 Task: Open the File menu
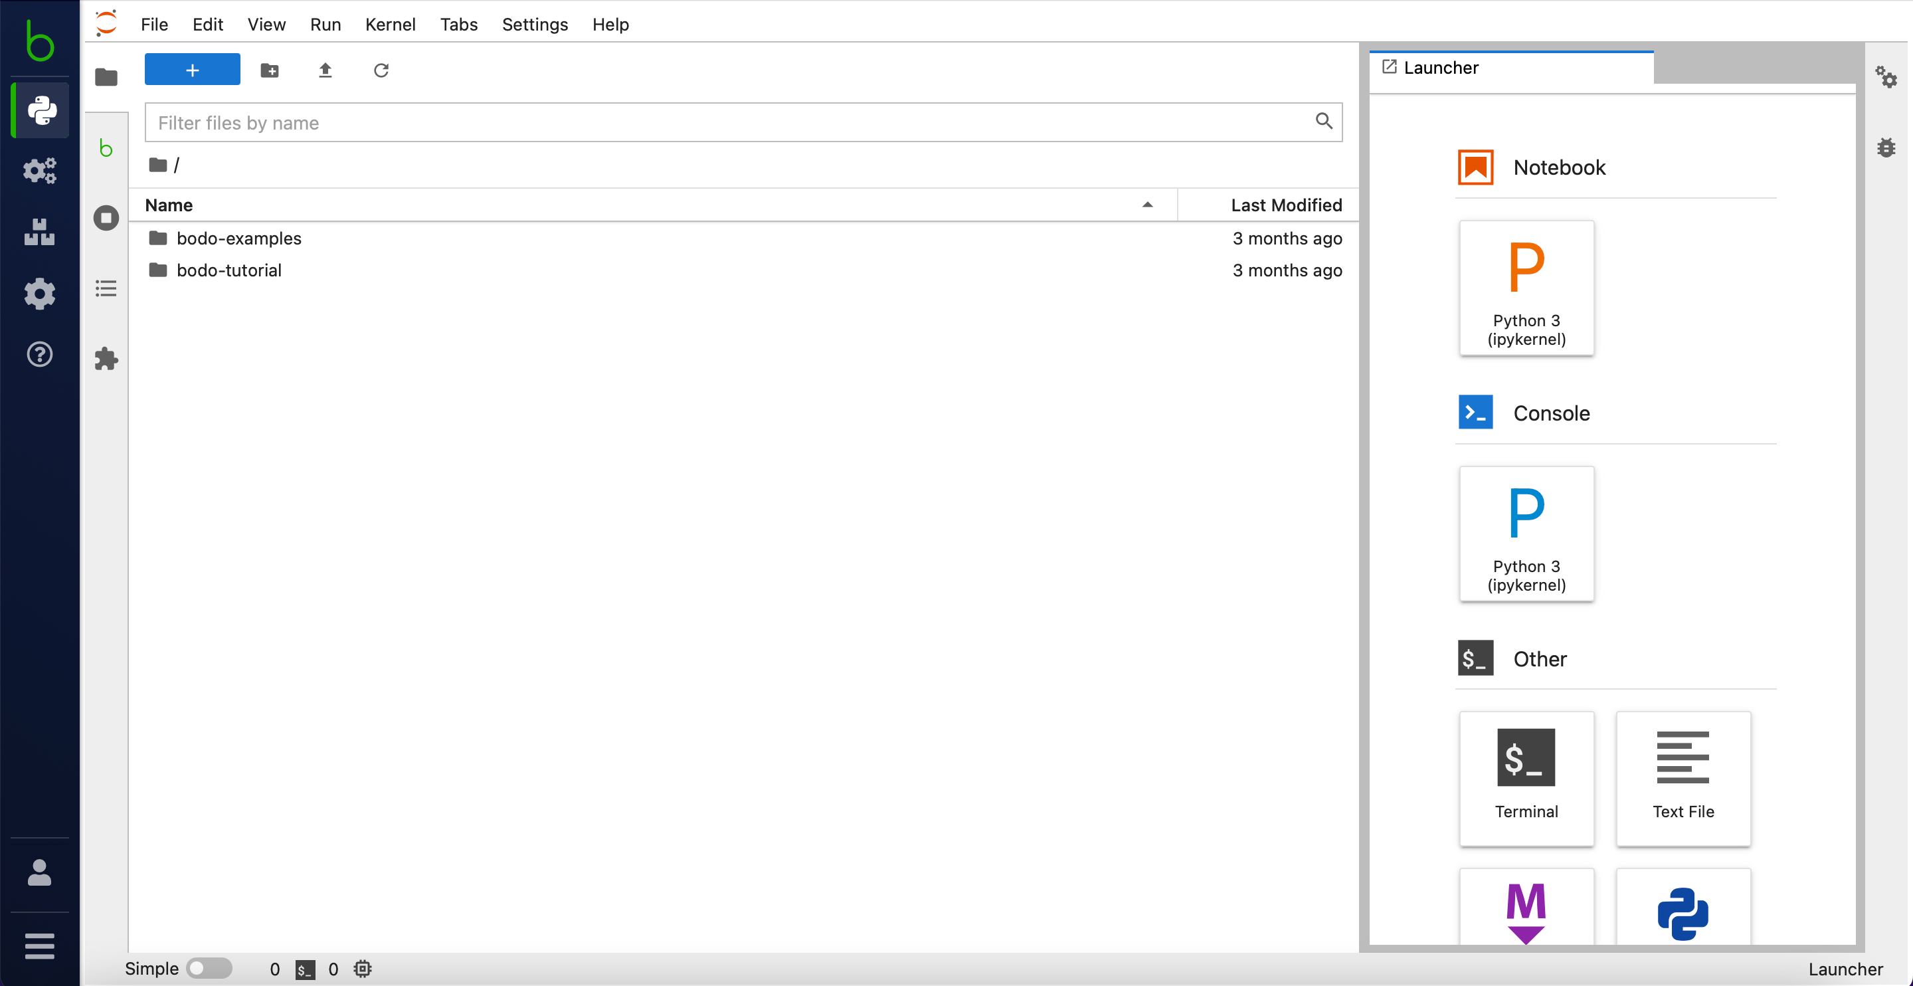pyautogui.click(x=153, y=24)
